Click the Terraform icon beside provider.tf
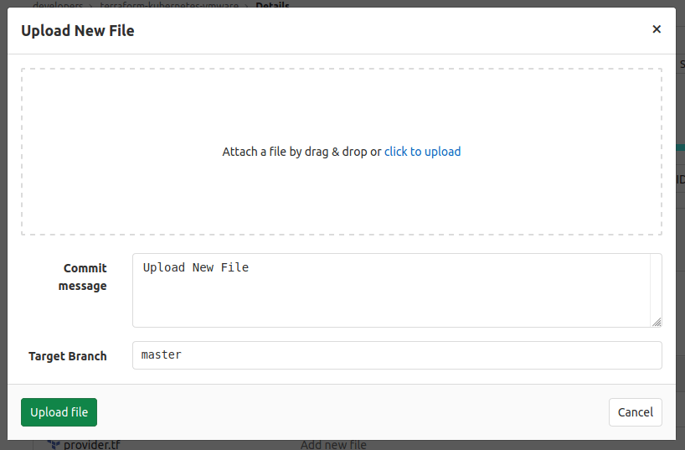 pos(54,445)
